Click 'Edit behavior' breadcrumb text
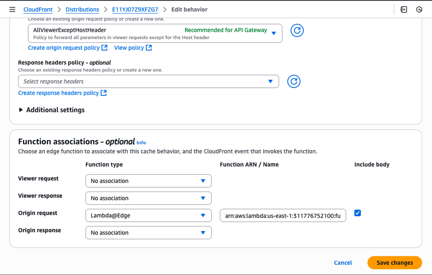Screen dimensions: 432x275 pos(189,10)
